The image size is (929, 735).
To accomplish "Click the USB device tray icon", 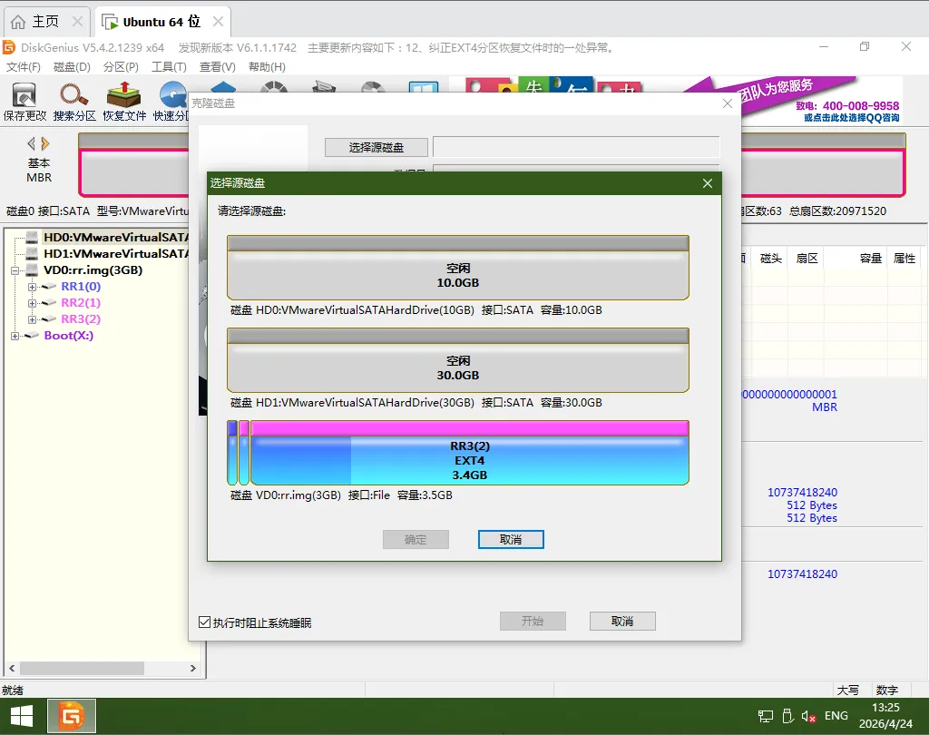I will [x=787, y=716].
